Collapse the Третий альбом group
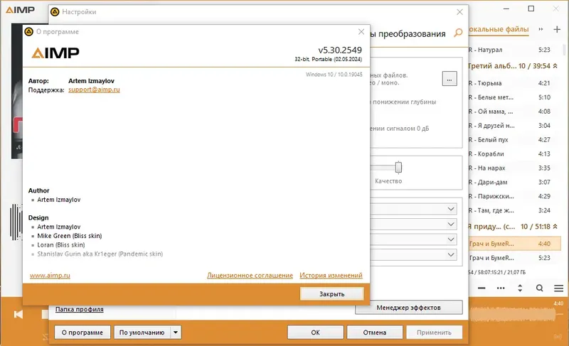569x346 pixels. coord(555,66)
